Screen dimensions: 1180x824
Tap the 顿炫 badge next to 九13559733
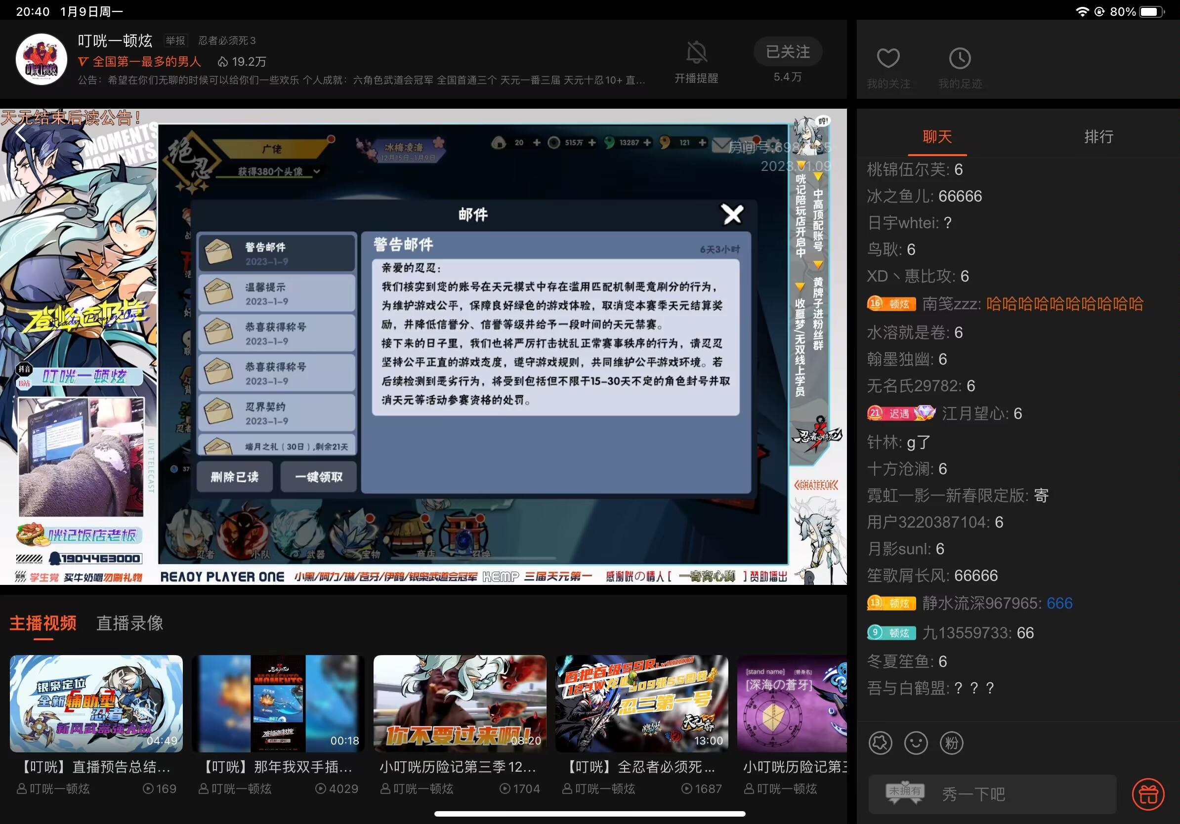tap(892, 633)
